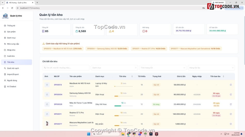Click the SP00077 Mascara Maybelline warning tag
The image size is (245, 137).
coord(195,49)
